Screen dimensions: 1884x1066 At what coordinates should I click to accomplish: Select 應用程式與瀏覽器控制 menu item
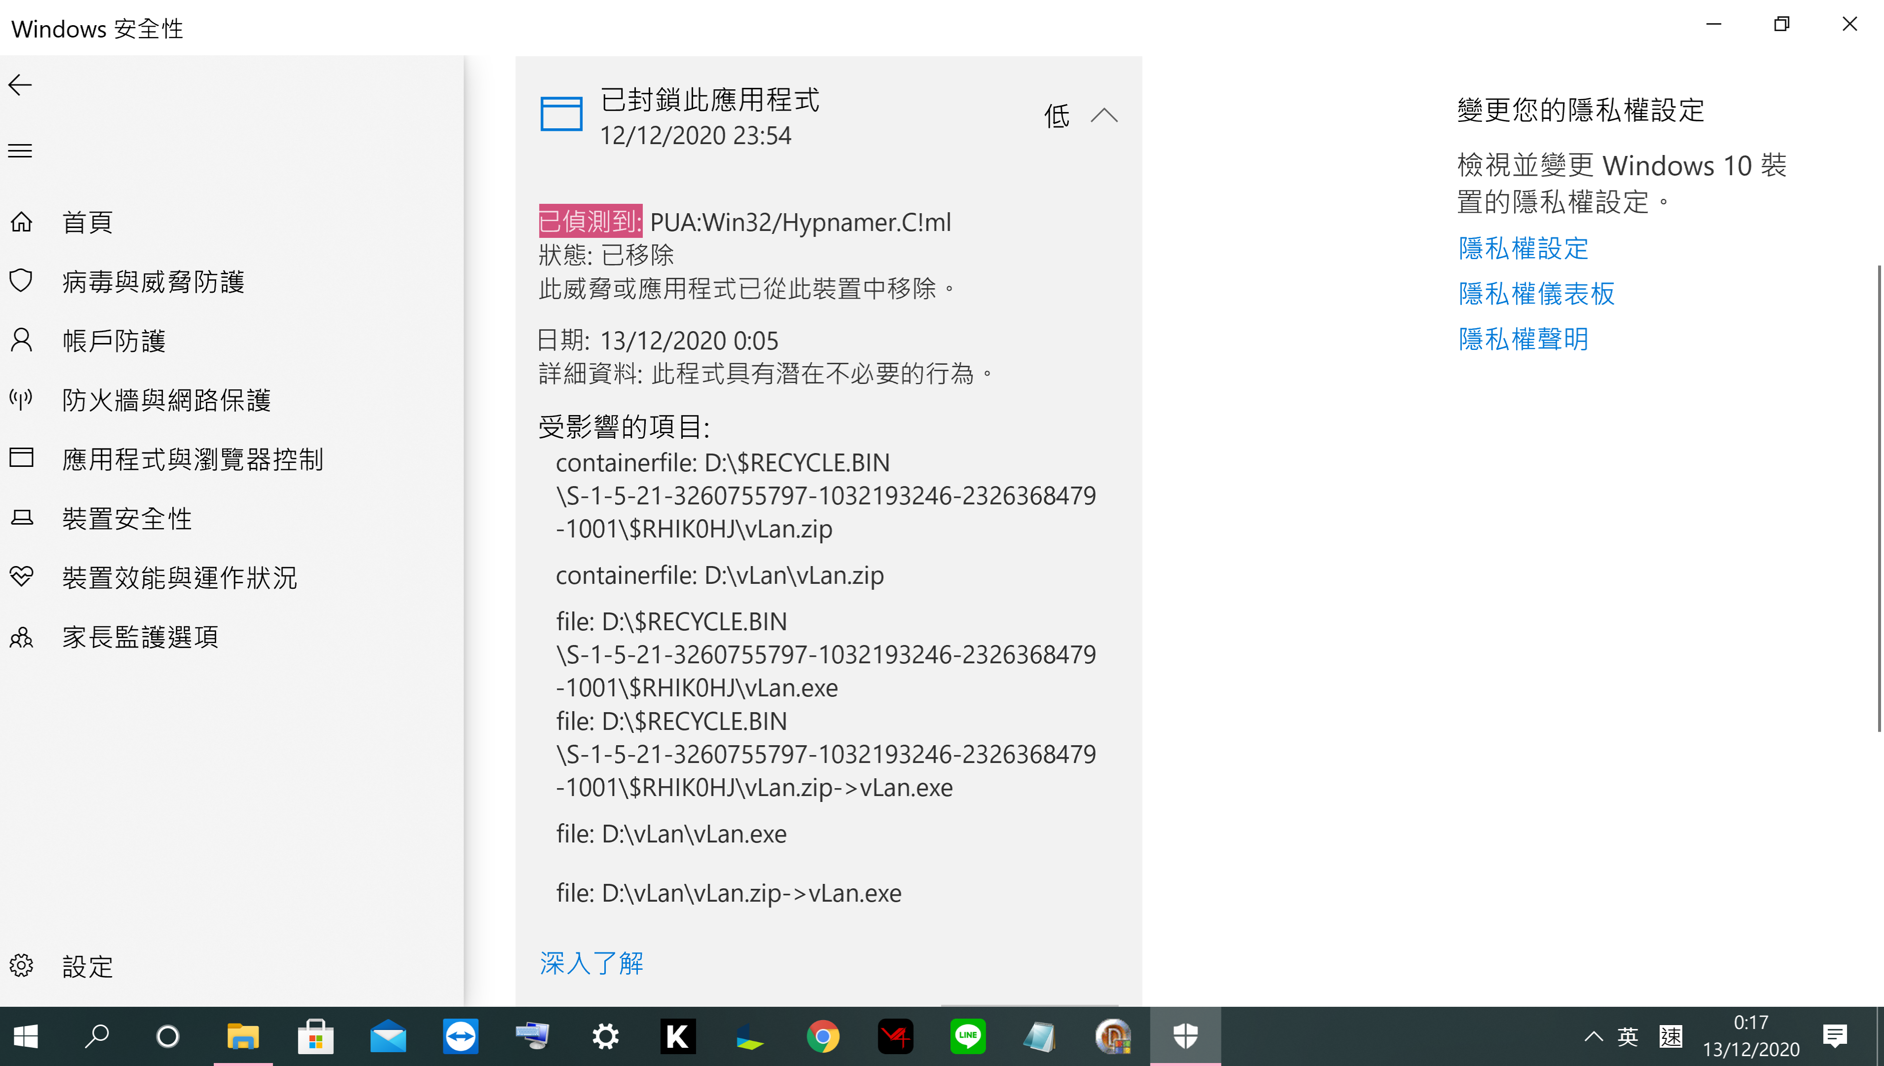point(192,459)
